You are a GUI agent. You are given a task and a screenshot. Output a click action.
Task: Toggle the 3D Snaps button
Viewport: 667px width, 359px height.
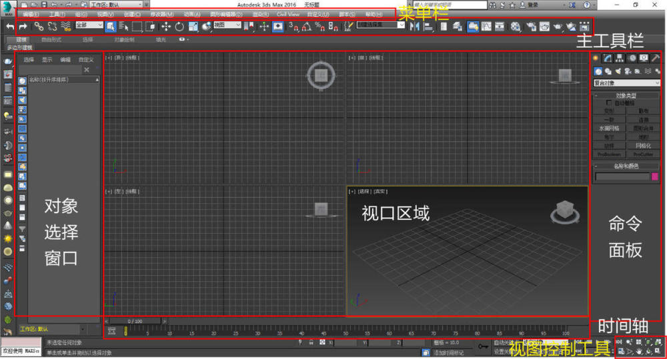293,27
